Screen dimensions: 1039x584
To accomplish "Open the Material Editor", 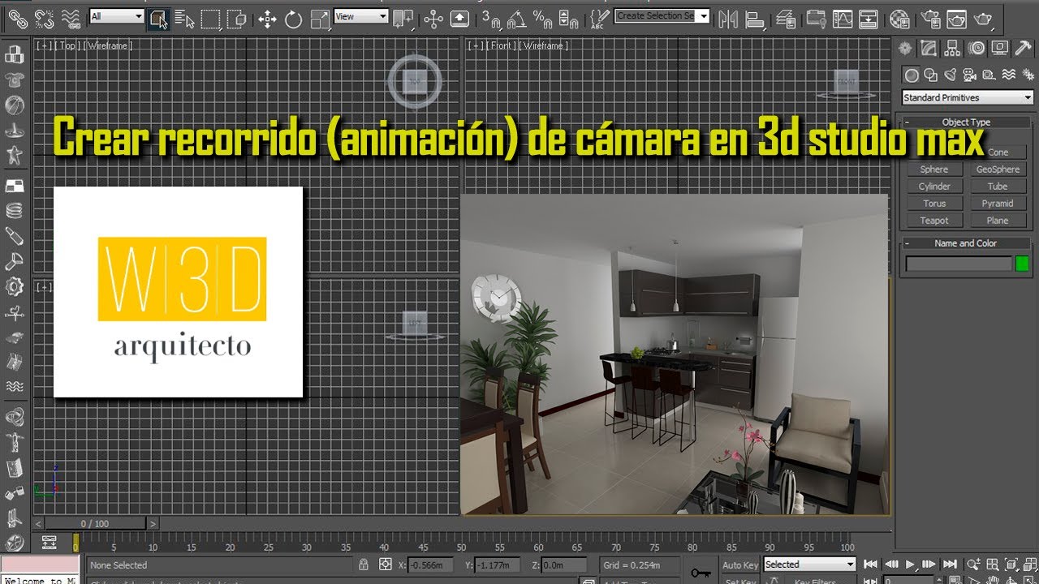I will pos(899,18).
